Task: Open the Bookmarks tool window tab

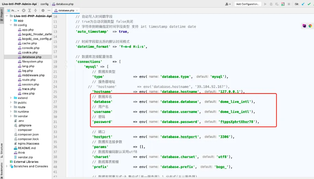Action: (2, 170)
